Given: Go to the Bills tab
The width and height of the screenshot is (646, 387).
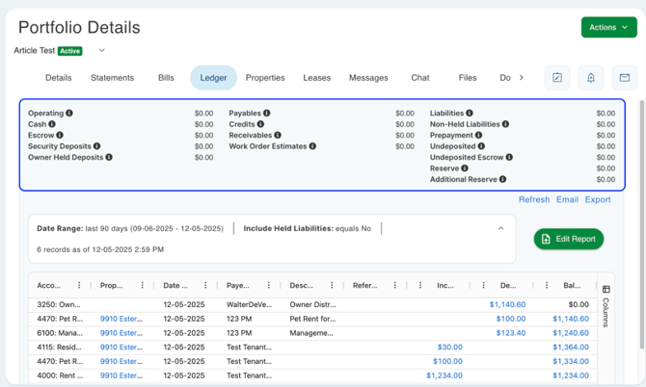Looking at the screenshot, I should pyautogui.click(x=166, y=78).
